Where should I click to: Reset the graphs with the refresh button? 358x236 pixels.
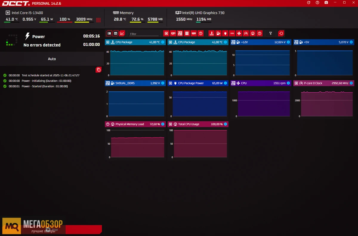coord(281,33)
